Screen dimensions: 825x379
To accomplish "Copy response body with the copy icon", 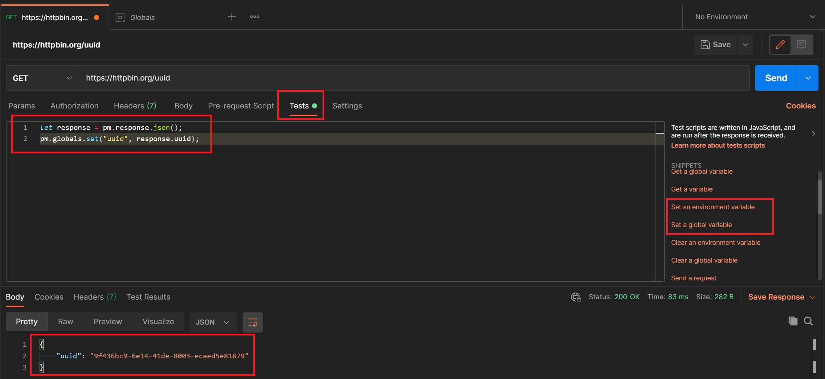I will (x=793, y=321).
